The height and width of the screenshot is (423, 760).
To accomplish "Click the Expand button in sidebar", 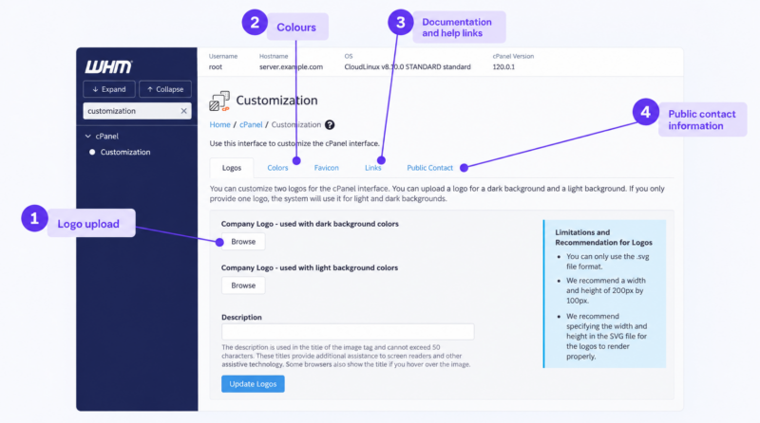I will point(109,89).
